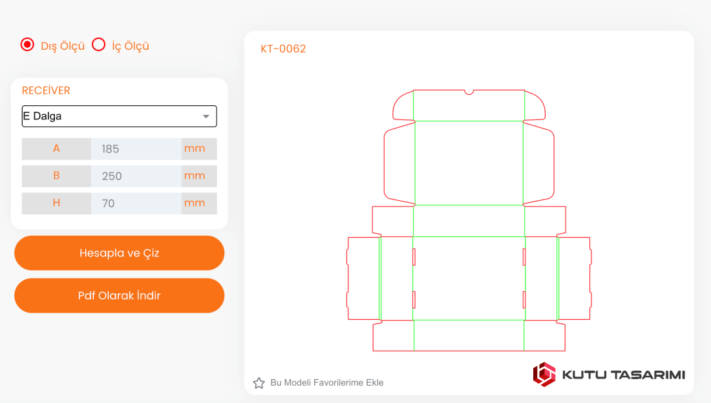This screenshot has height=403, width=711.
Task: Click the B dimension label
Action: (x=56, y=176)
